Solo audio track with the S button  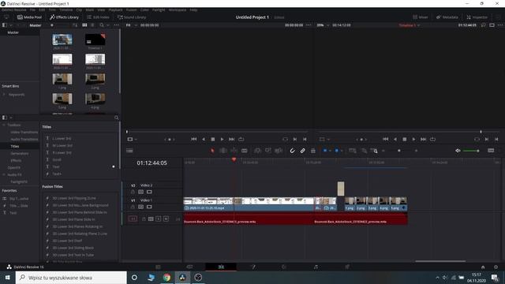click(159, 219)
